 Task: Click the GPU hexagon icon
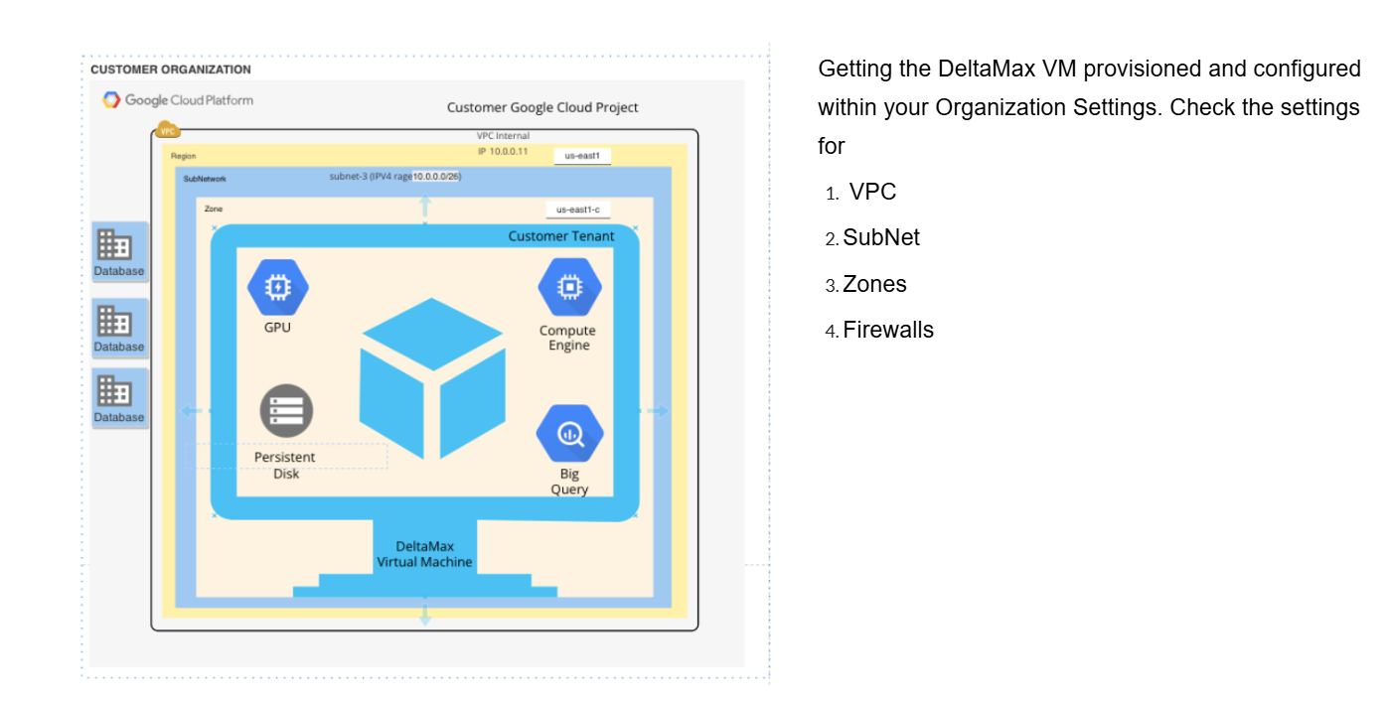coord(277,287)
